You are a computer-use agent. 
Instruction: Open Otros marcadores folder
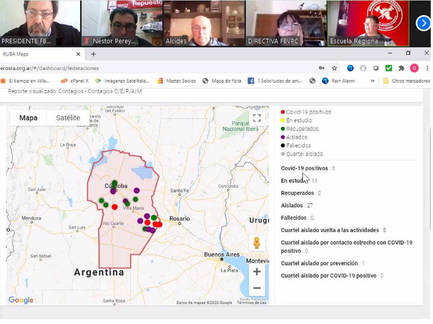click(406, 81)
